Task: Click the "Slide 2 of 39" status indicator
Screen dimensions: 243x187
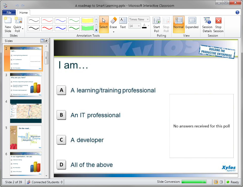Action: pyautogui.click(x=14, y=182)
